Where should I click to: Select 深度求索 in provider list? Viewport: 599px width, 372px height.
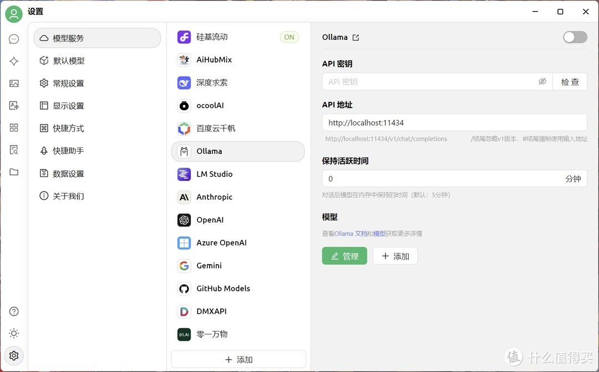pos(238,82)
